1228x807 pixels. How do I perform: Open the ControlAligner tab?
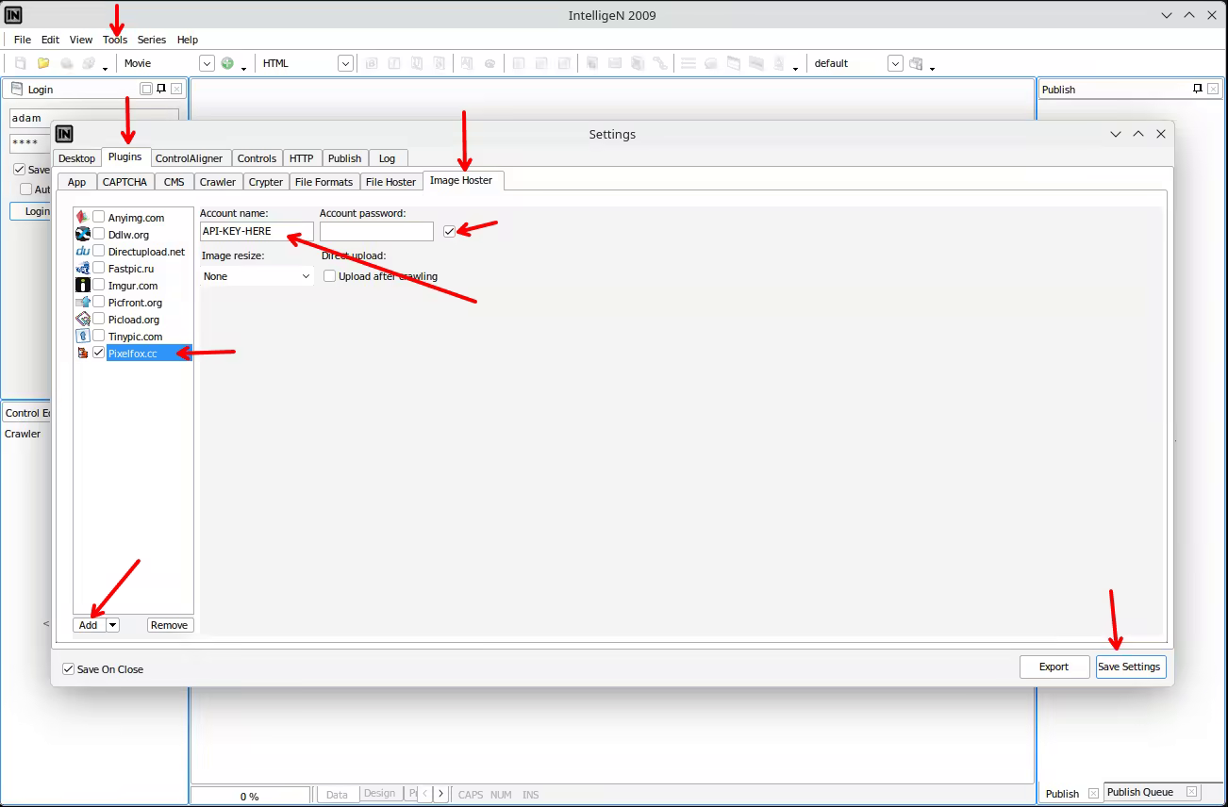click(189, 158)
